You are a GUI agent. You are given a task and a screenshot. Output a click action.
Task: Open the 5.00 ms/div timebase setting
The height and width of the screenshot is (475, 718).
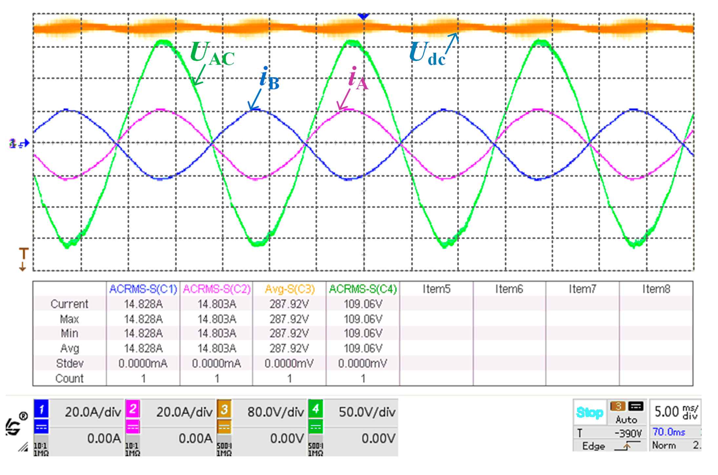coord(675,412)
